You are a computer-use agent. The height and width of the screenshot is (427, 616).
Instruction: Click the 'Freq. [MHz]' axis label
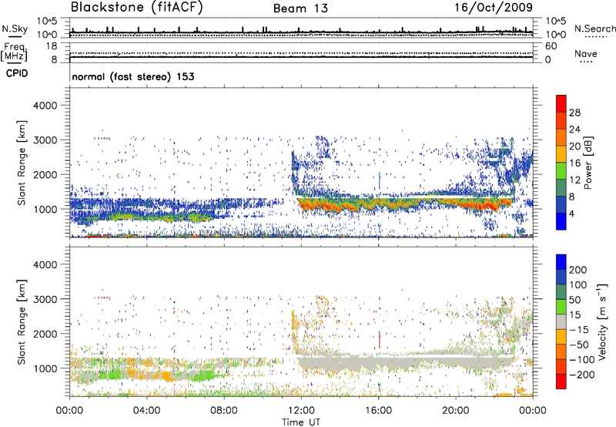14,52
